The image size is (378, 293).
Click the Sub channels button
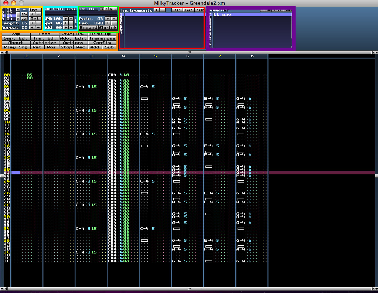(x=109, y=47)
